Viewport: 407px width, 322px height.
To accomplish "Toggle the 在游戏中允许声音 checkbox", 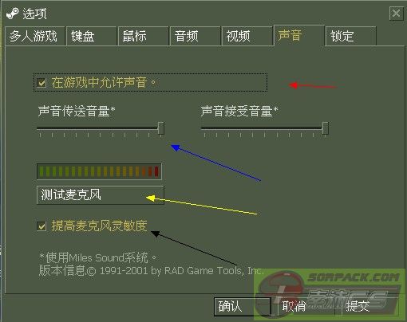I will click(x=41, y=83).
